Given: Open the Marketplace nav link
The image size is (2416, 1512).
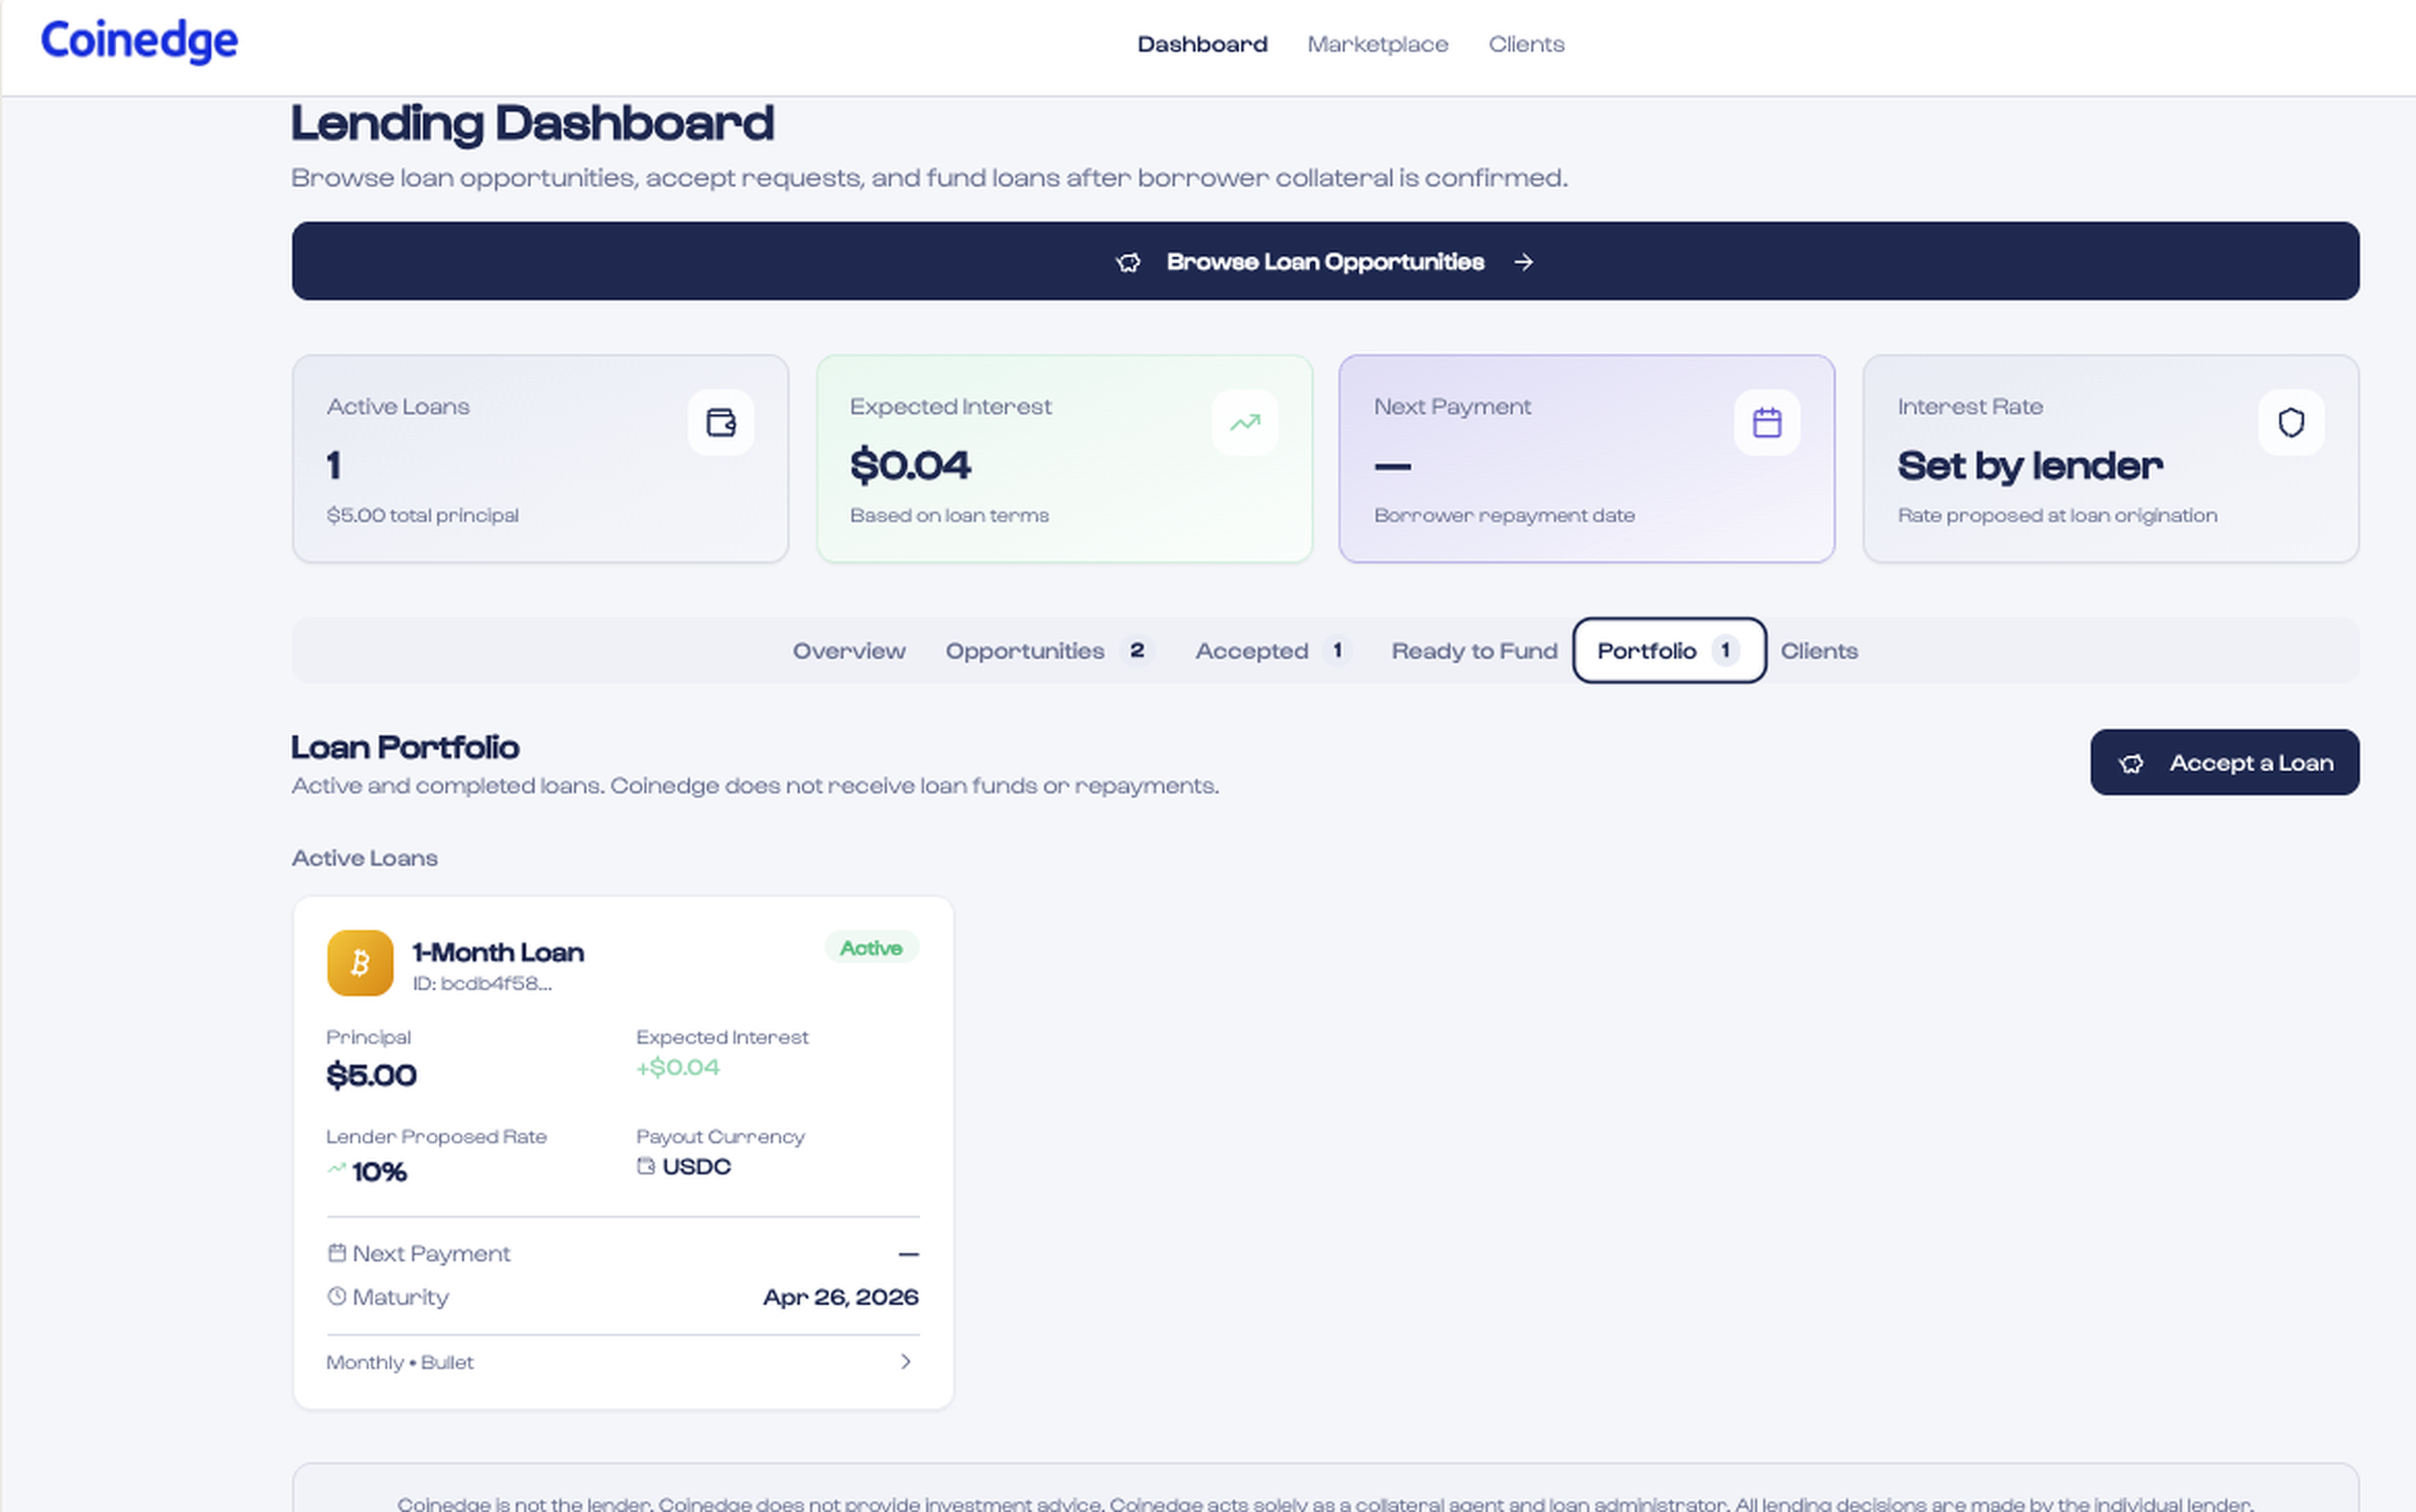Looking at the screenshot, I should click(1376, 44).
